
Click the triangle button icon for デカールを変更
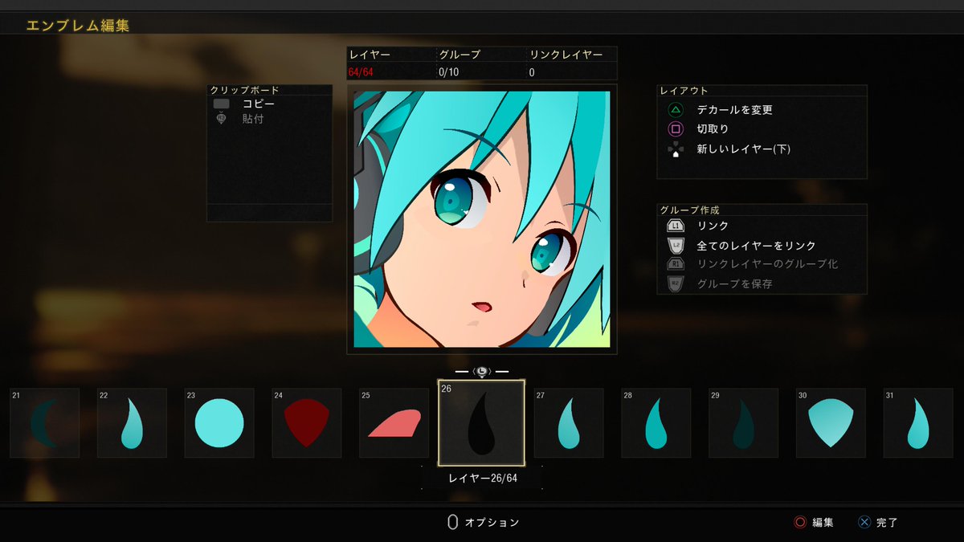point(676,109)
